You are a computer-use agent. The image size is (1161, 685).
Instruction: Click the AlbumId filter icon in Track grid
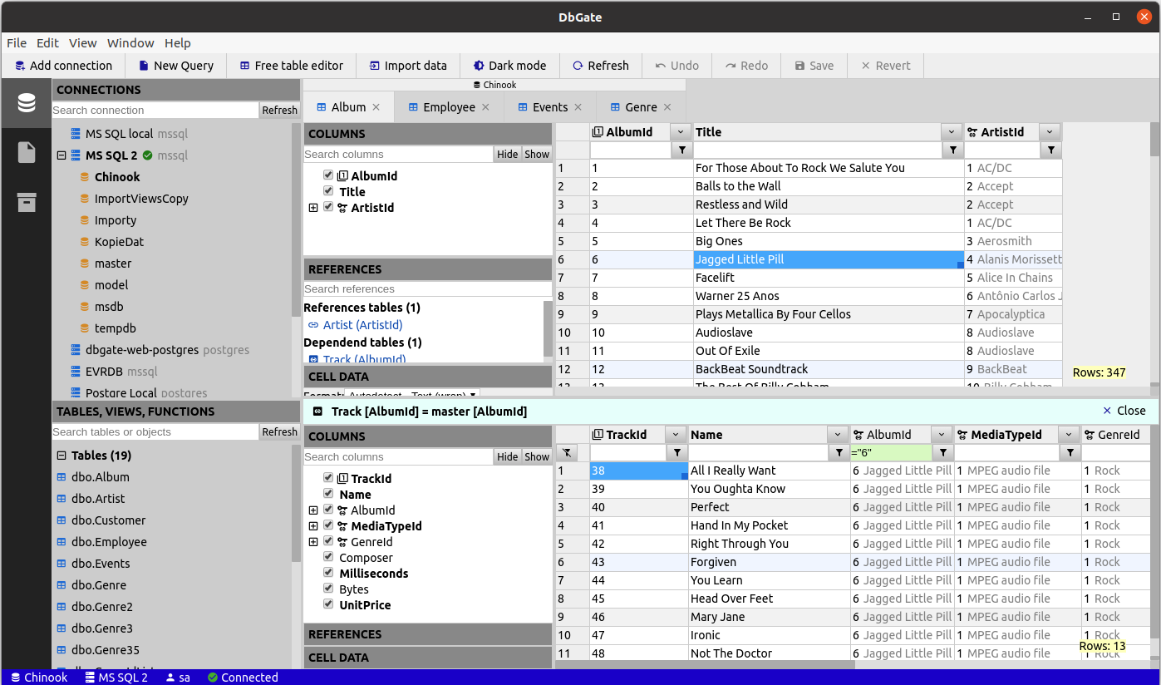pyautogui.click(x=942, y=452)
